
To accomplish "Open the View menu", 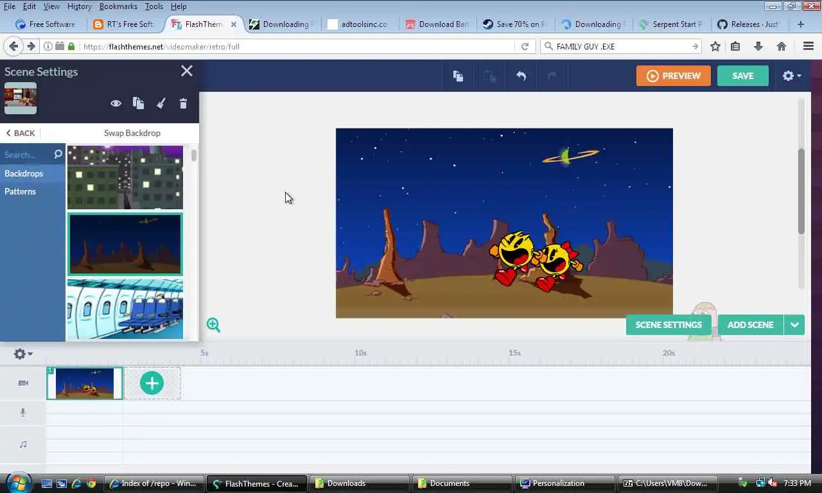I will point(51,6).
